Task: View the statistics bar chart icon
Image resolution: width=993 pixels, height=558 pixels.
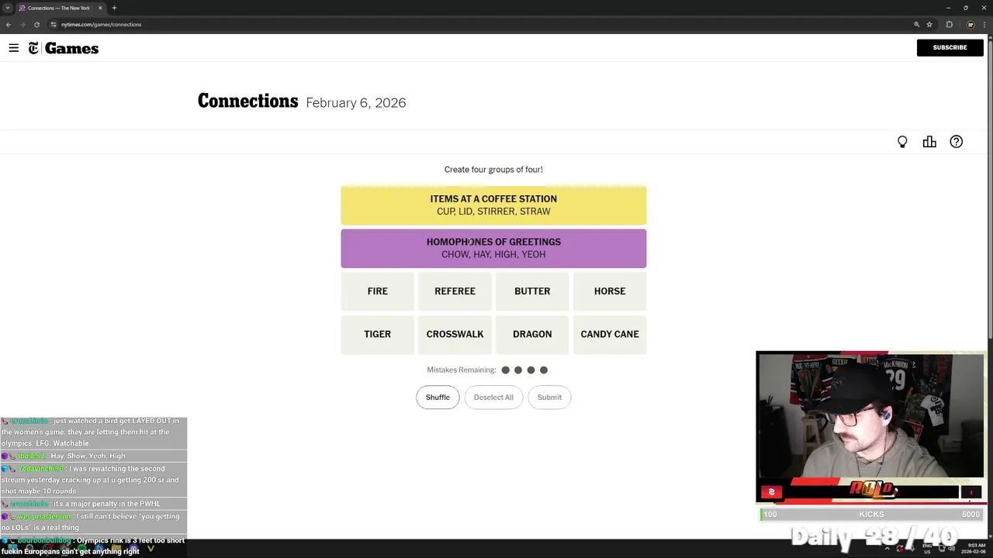Action: (x=929, y=142)
